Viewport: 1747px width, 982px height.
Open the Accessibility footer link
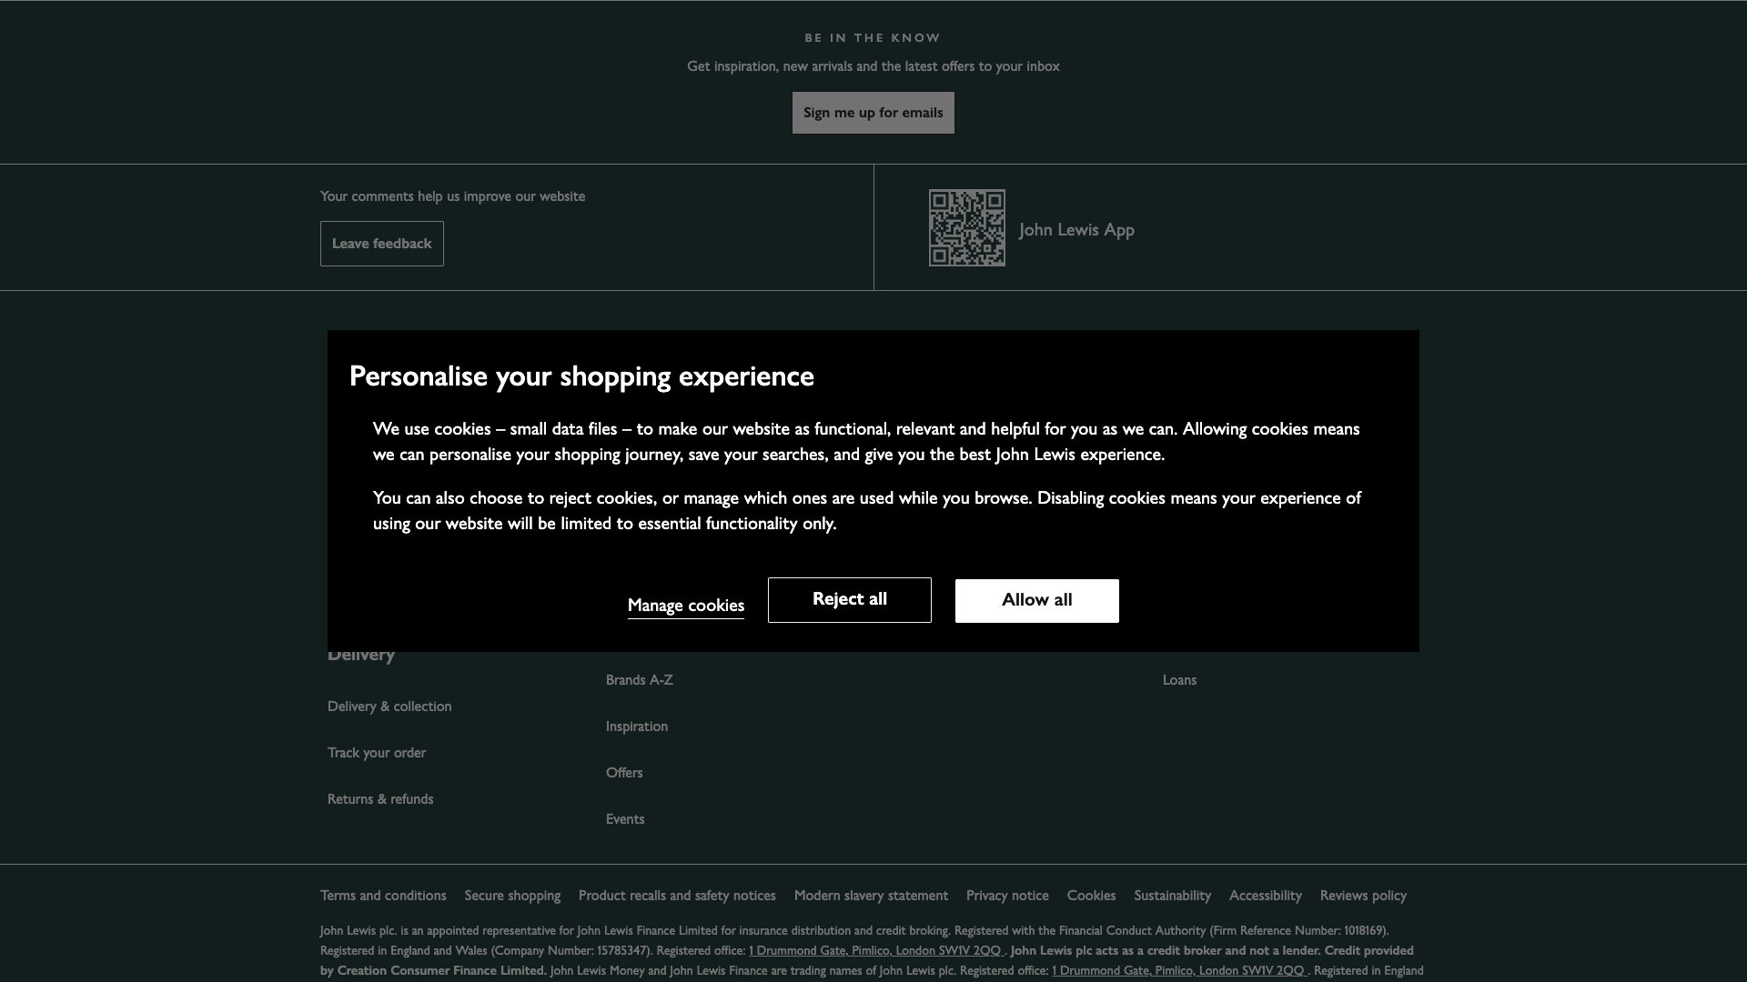click(x=1265, y=896)
